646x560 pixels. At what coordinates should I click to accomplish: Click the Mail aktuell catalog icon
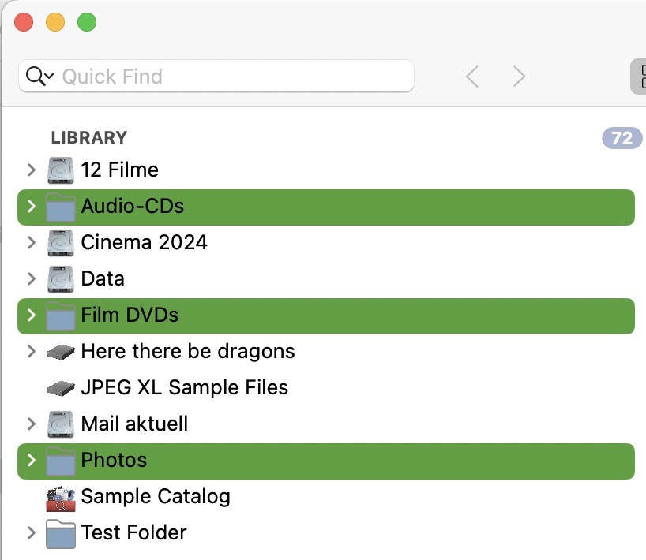tap(61, 424)
